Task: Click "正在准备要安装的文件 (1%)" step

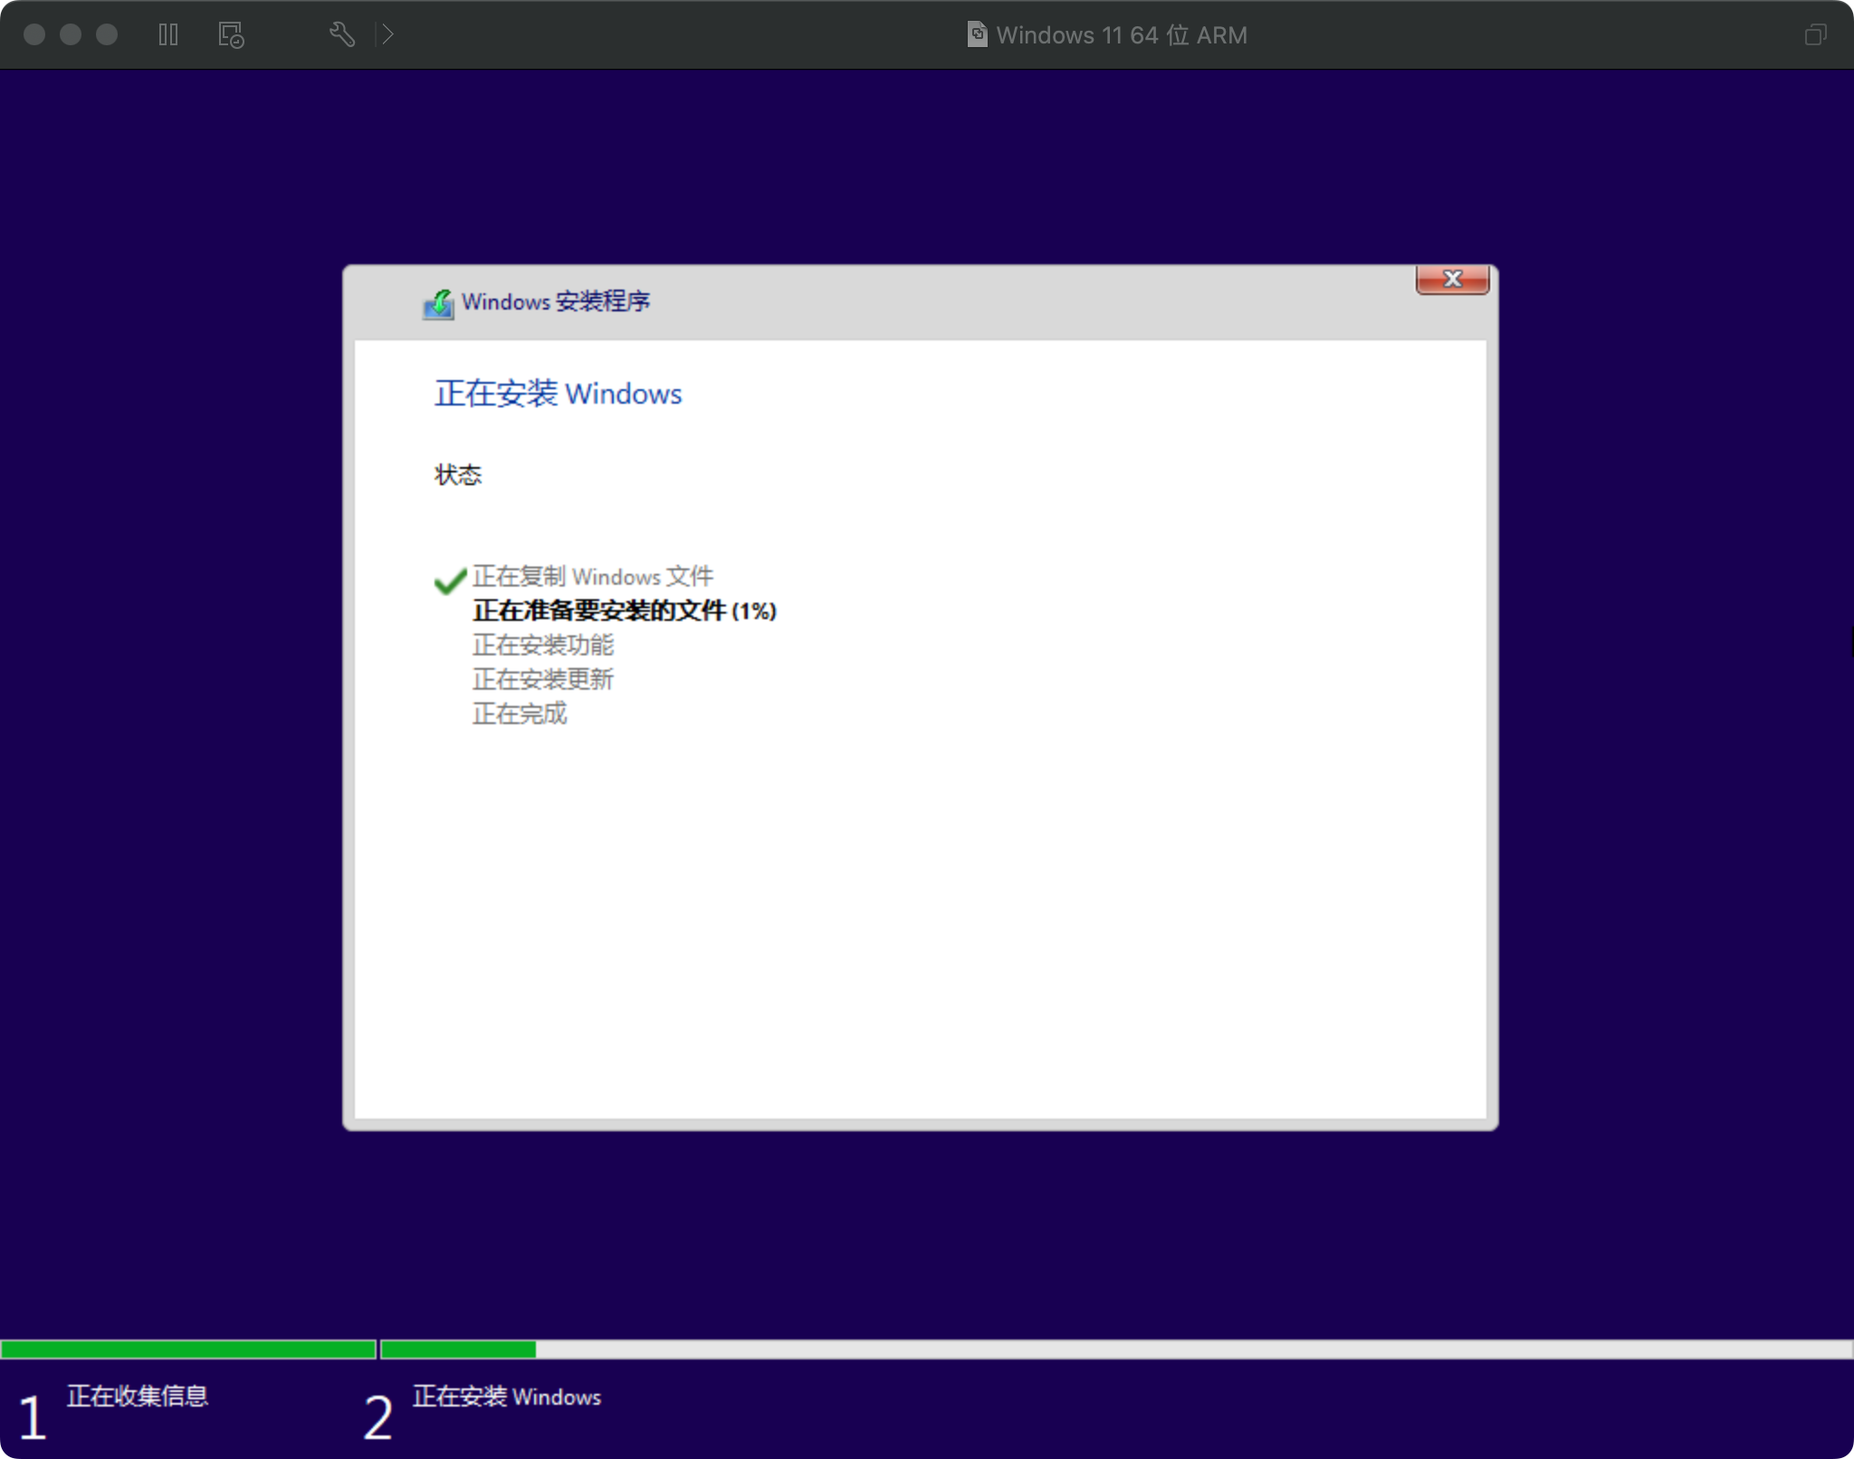Action: point(625,611)
